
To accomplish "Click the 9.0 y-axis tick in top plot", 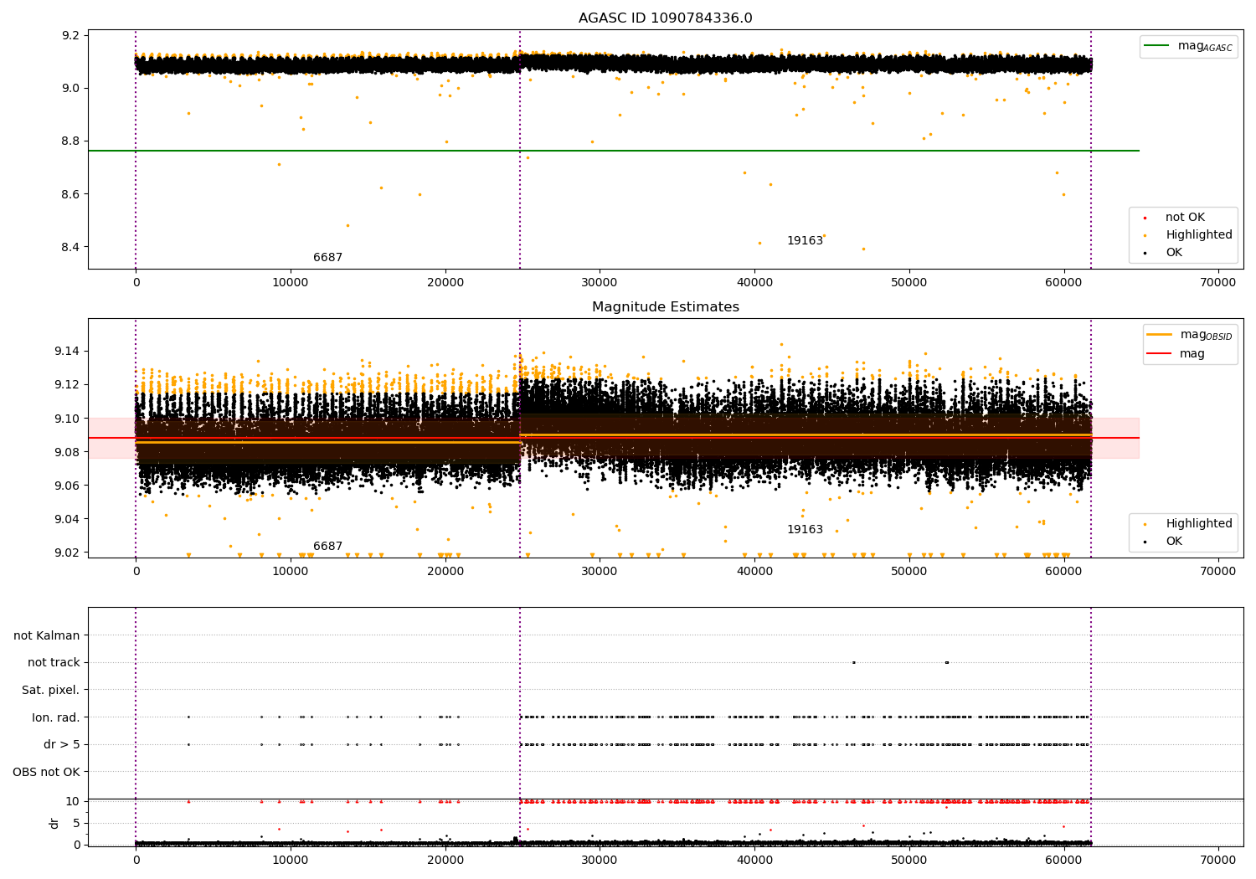I will click(x=71, y=89).
